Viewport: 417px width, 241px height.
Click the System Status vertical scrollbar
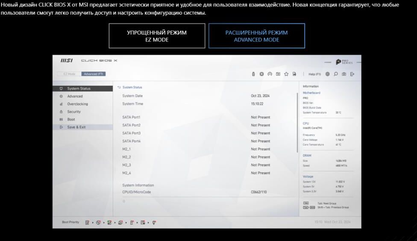pyautogui.click(x=297, y=122)
